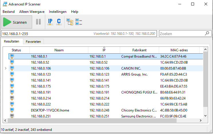
Task: Click the Zoeken search field
Action: click(181, 34)
